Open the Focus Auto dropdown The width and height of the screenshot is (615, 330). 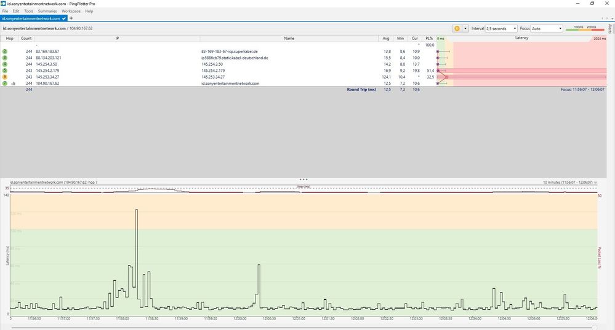point(547,28)
